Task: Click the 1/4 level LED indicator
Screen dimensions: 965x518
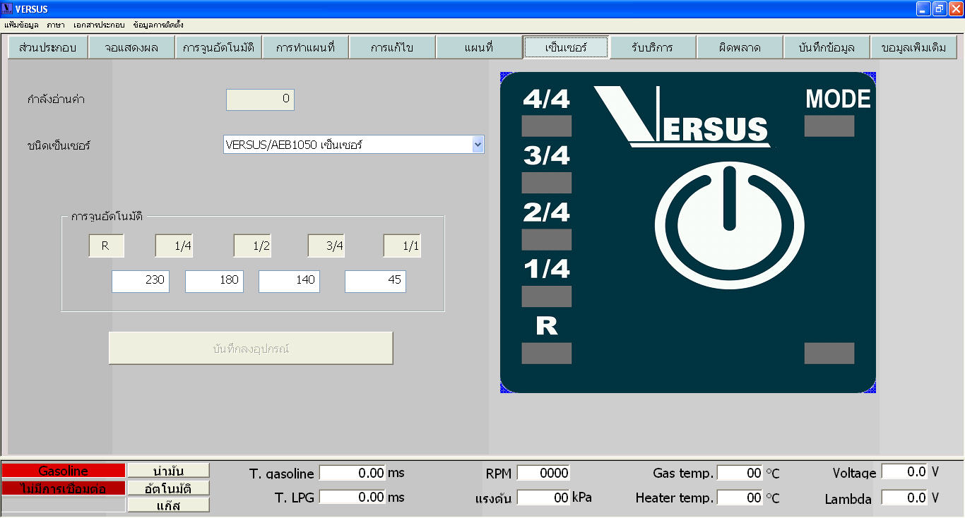Action: click(546, 296)
